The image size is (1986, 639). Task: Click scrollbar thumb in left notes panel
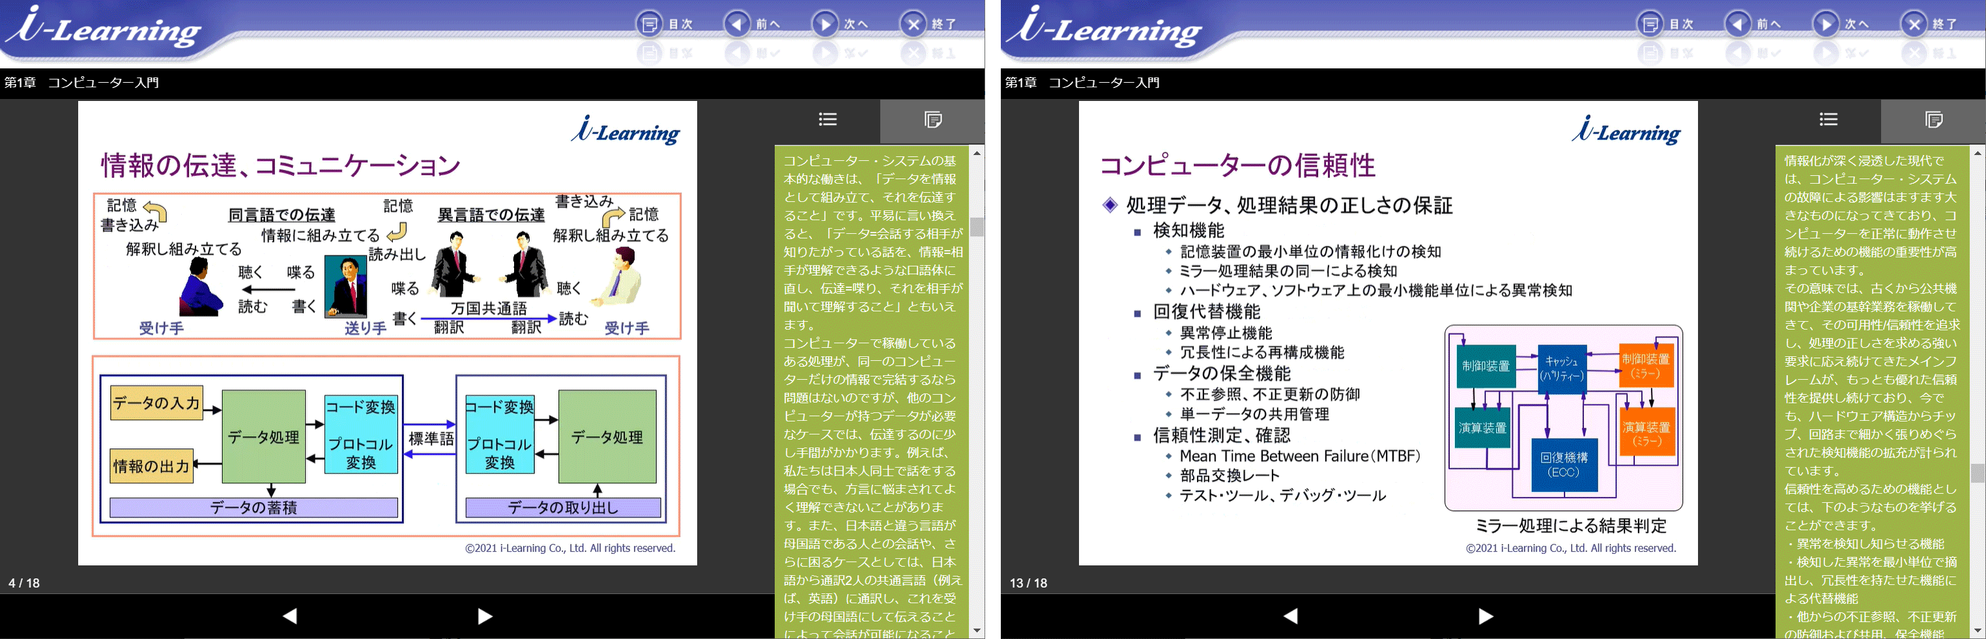click(x=977, y=227)
